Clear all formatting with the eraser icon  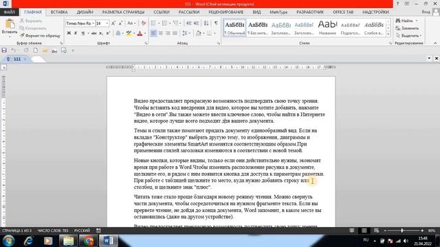coord(144,23)
